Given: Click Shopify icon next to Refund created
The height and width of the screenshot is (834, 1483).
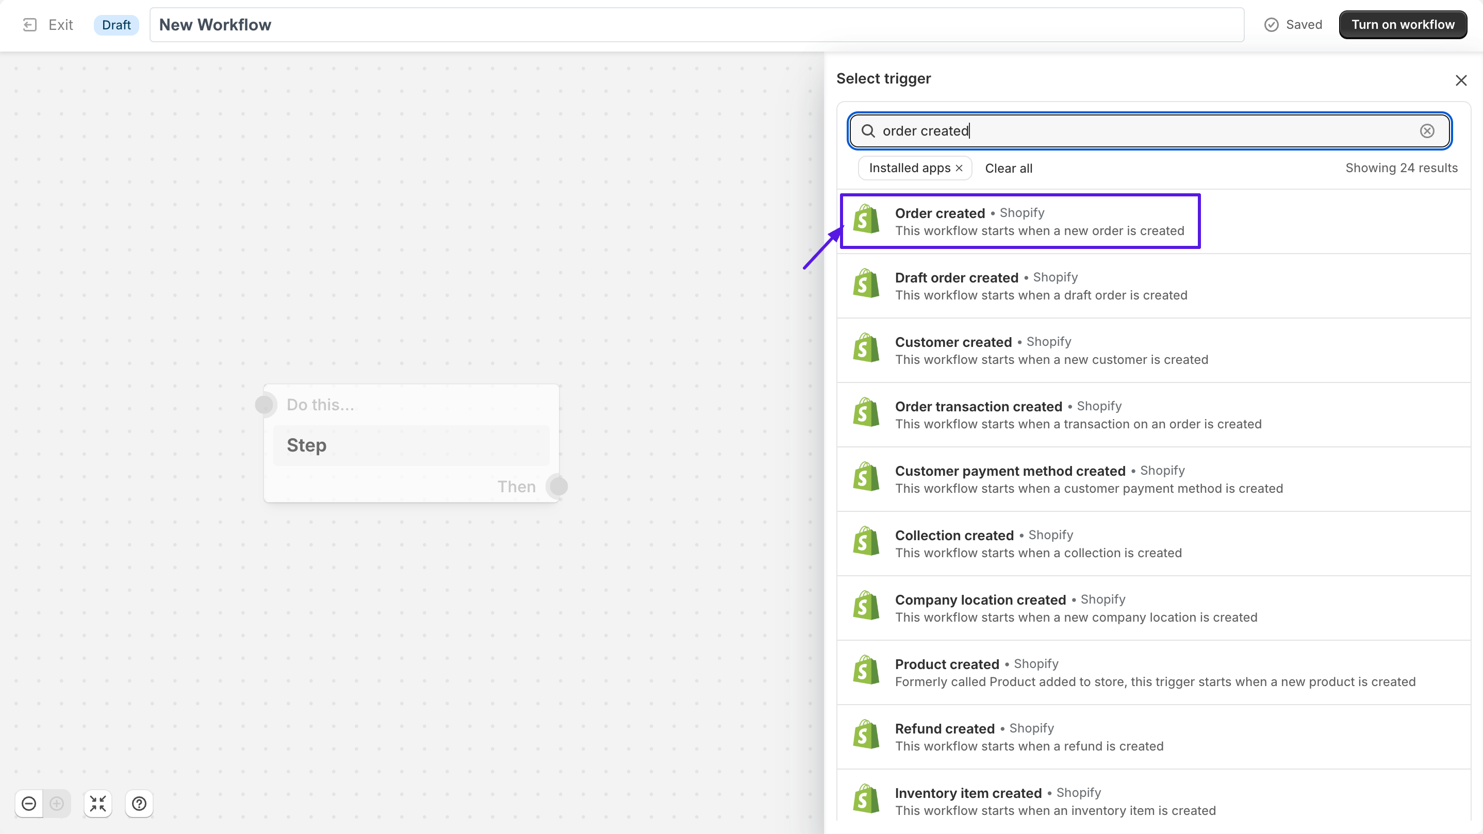Looking at the screenshot, I should click(x=866, y=735).
